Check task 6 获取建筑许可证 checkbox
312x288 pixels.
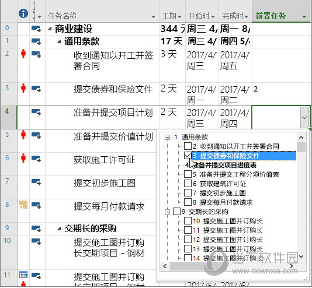(x=188, y=184)
